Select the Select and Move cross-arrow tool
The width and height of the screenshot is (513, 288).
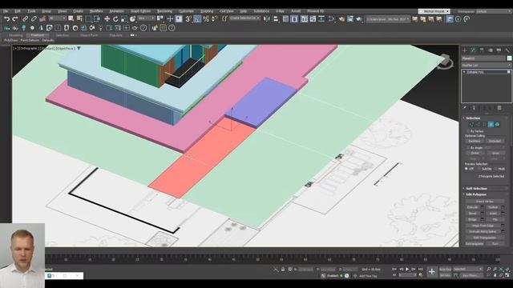pyautogui.click(x=107, y=19)
